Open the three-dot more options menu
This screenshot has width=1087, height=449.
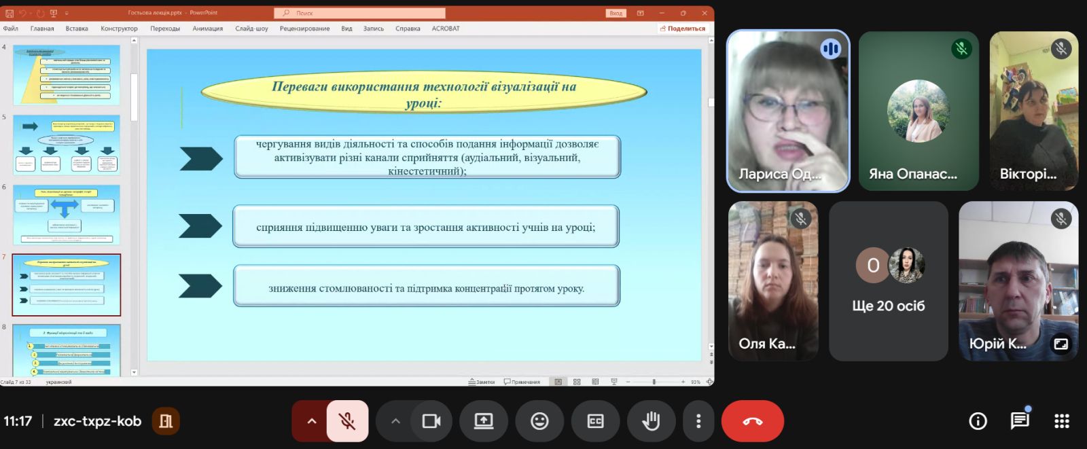[698, 421]
